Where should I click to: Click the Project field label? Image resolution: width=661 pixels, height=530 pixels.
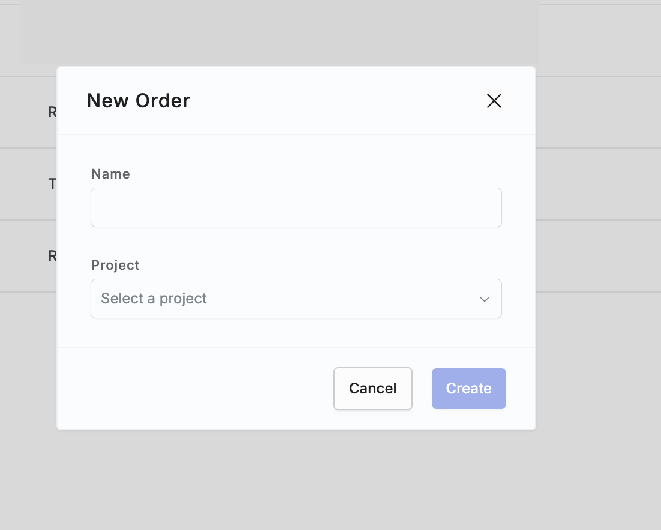[x=115, y=265]
